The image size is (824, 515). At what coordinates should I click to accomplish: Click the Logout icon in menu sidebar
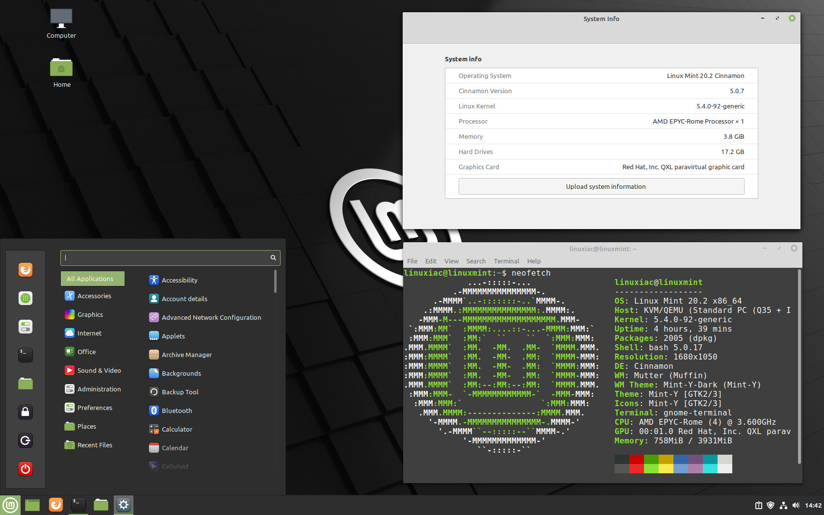point(26,440)
